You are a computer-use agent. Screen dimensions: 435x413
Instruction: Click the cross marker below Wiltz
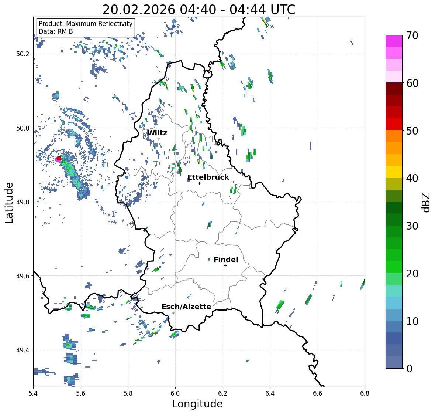[x=159, y=139]
